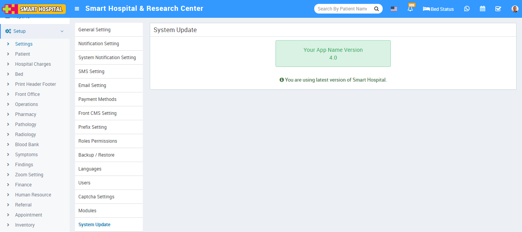522x232 pixels.
Task: Open the notifications bell icon
Action: pos(410,9)
